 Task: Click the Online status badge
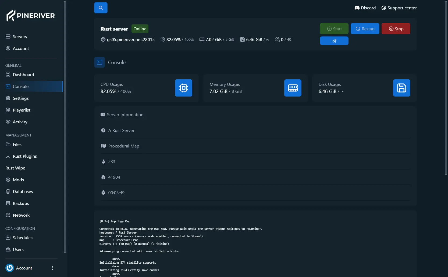[140, 29]
